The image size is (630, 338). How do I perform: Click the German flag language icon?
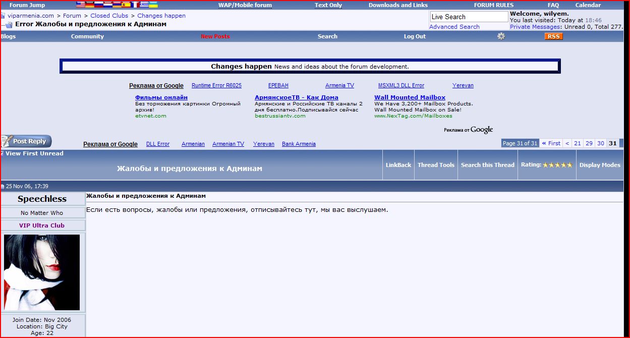(x=89, y=5)
